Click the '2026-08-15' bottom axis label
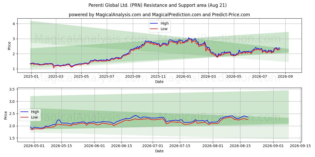The image size is (315, 157). pos(240,146)
